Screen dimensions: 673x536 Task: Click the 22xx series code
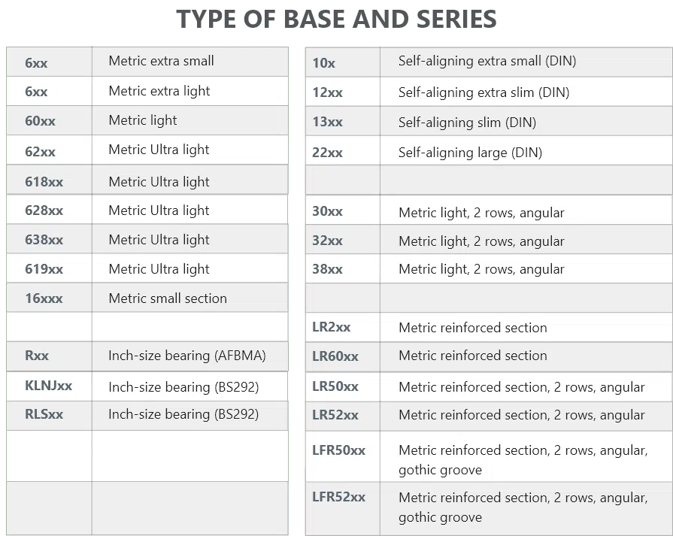coord(327,153)
